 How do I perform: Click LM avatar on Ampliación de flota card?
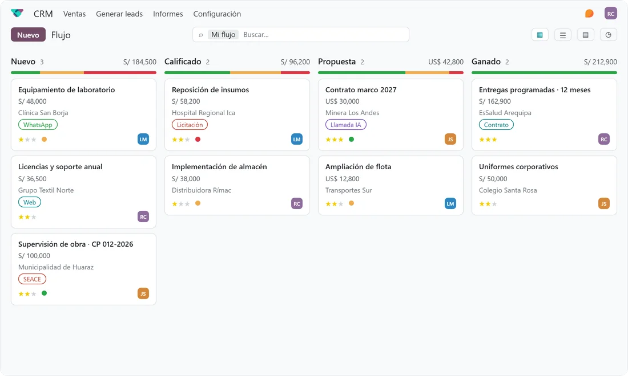[450, 203]
